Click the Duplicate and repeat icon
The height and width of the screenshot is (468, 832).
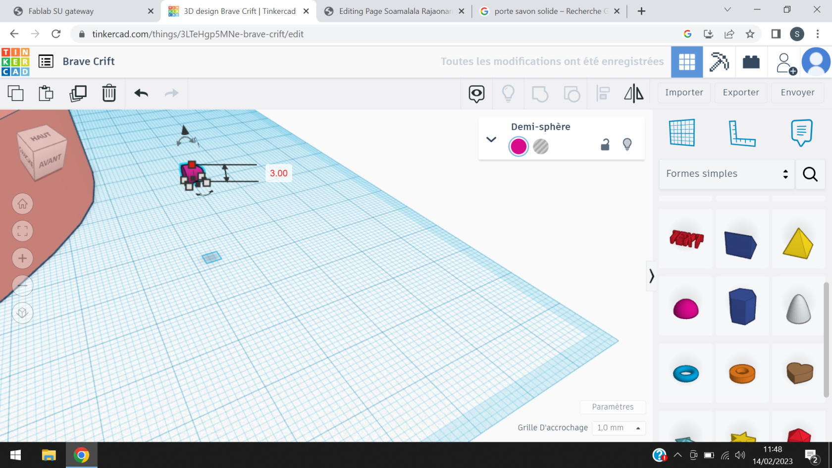(78, 93)
